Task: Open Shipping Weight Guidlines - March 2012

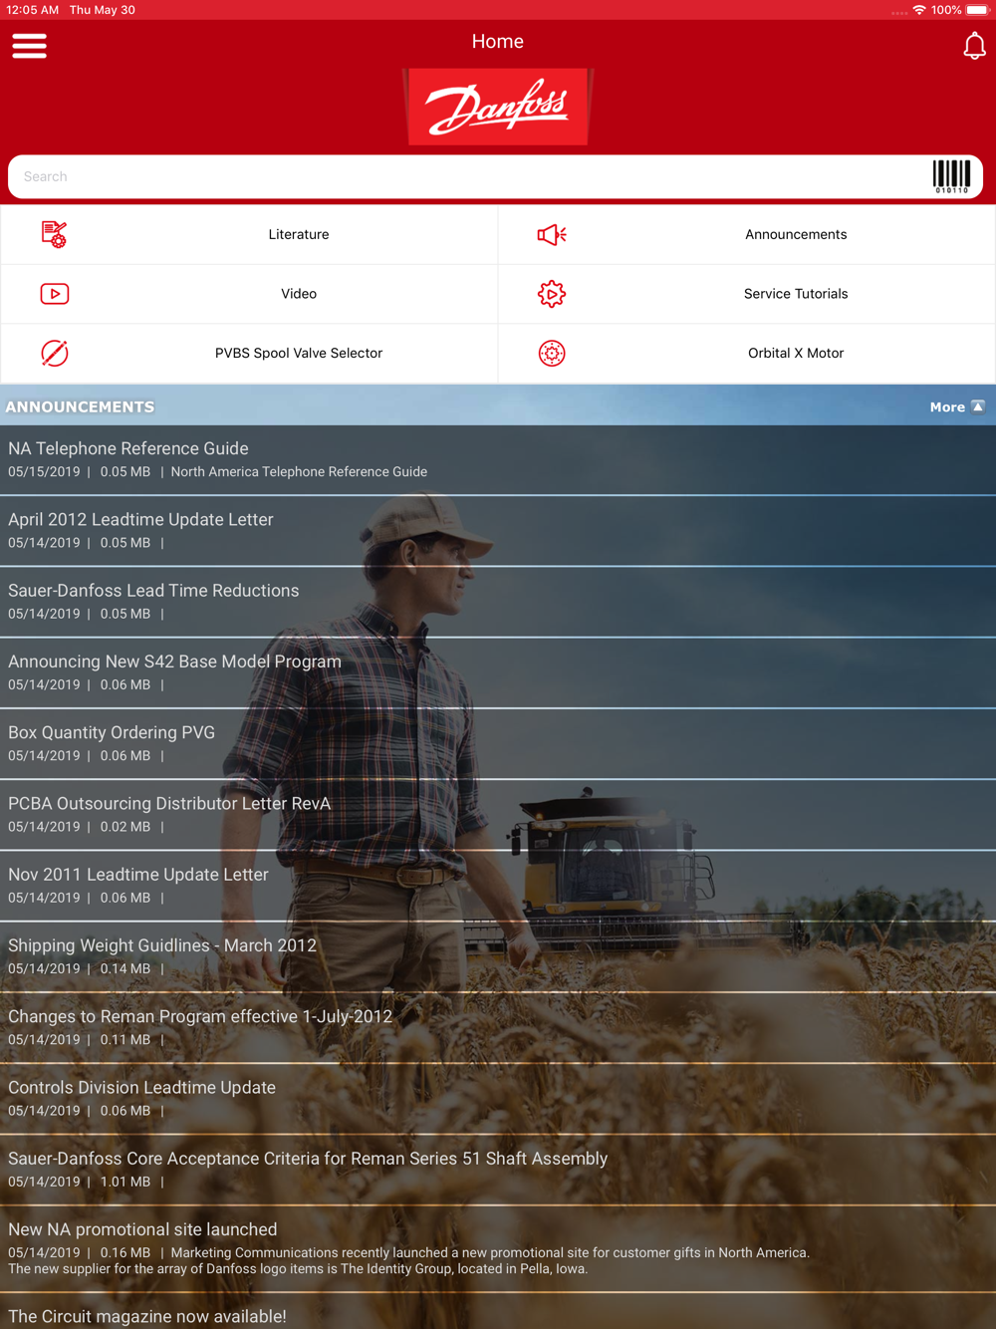Action: [x=498, y=956]
